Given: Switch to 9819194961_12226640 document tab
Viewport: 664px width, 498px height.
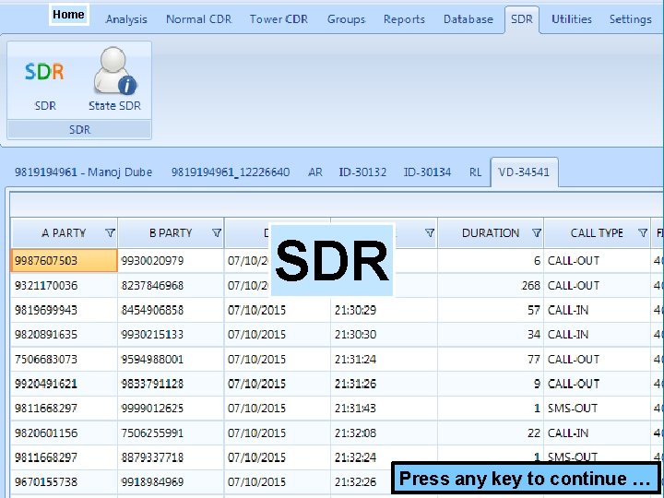Looking at the screenshot, I should point(231,172).
